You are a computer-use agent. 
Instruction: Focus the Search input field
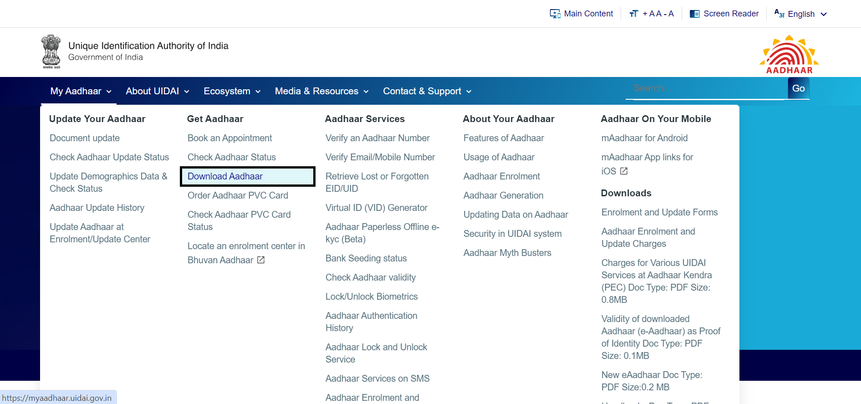pos(707,88)
